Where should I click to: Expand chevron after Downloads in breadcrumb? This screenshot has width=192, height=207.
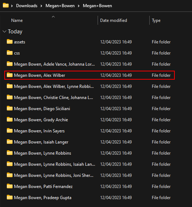coord(41,6)
